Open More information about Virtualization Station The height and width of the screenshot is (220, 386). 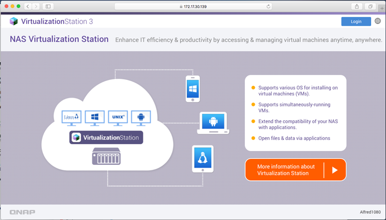click(x=296, y=170)
